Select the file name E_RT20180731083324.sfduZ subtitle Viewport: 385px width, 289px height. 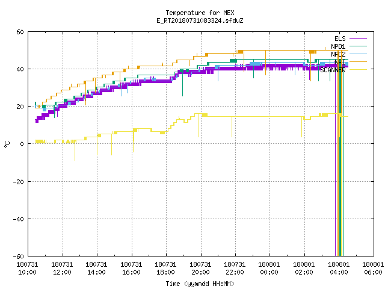(x=200, y=20)
